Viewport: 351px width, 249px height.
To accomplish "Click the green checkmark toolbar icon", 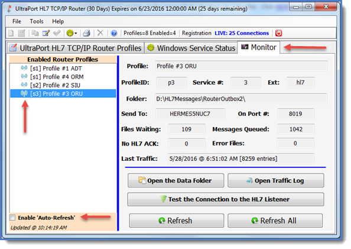I will (x=57, y=33).
